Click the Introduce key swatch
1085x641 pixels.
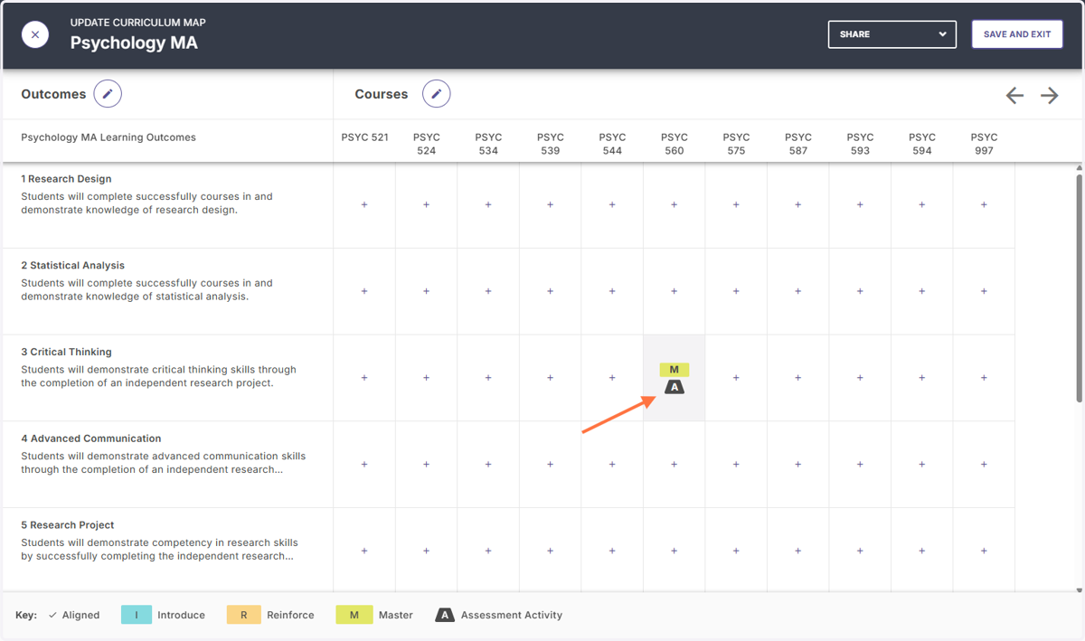pyautogui.click(x=137, y=615)
